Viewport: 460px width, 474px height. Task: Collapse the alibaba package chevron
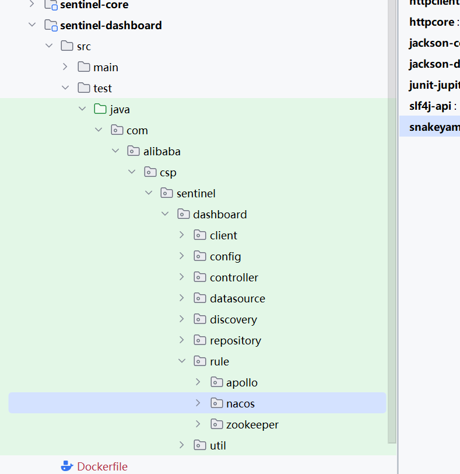point(115,151)
